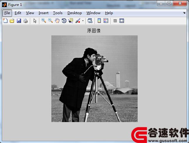Click the Hide Plot Tools icon
This screenshot has height=143, width=189.
[115, 21]
